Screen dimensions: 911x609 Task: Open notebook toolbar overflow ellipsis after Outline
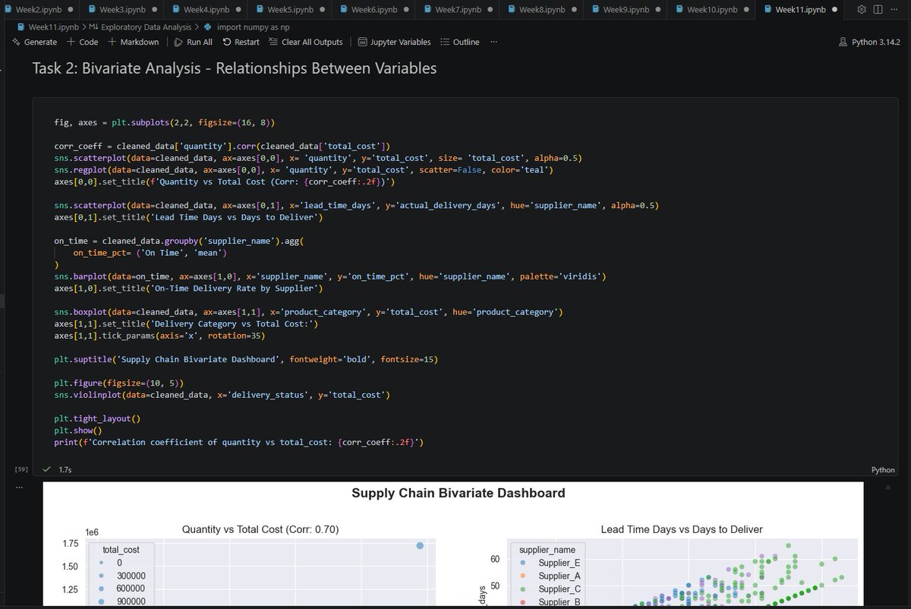point(494,42)
